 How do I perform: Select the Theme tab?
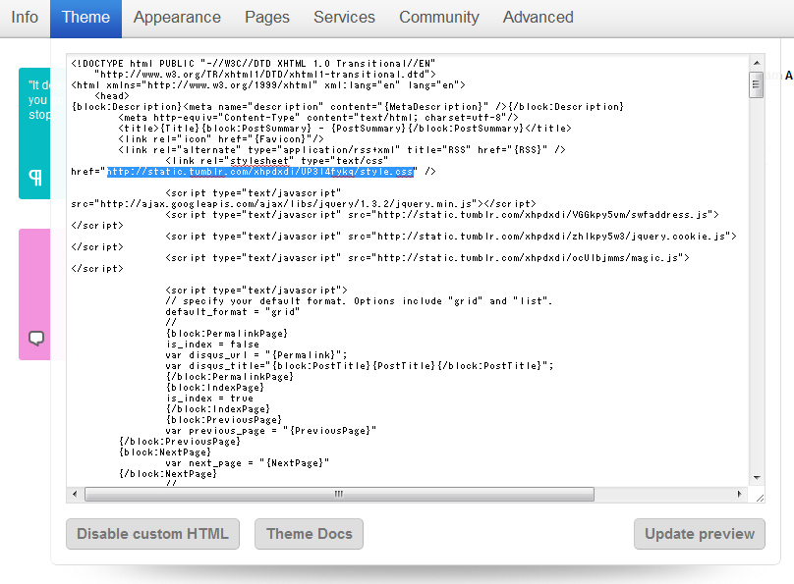tap(85, 18)
